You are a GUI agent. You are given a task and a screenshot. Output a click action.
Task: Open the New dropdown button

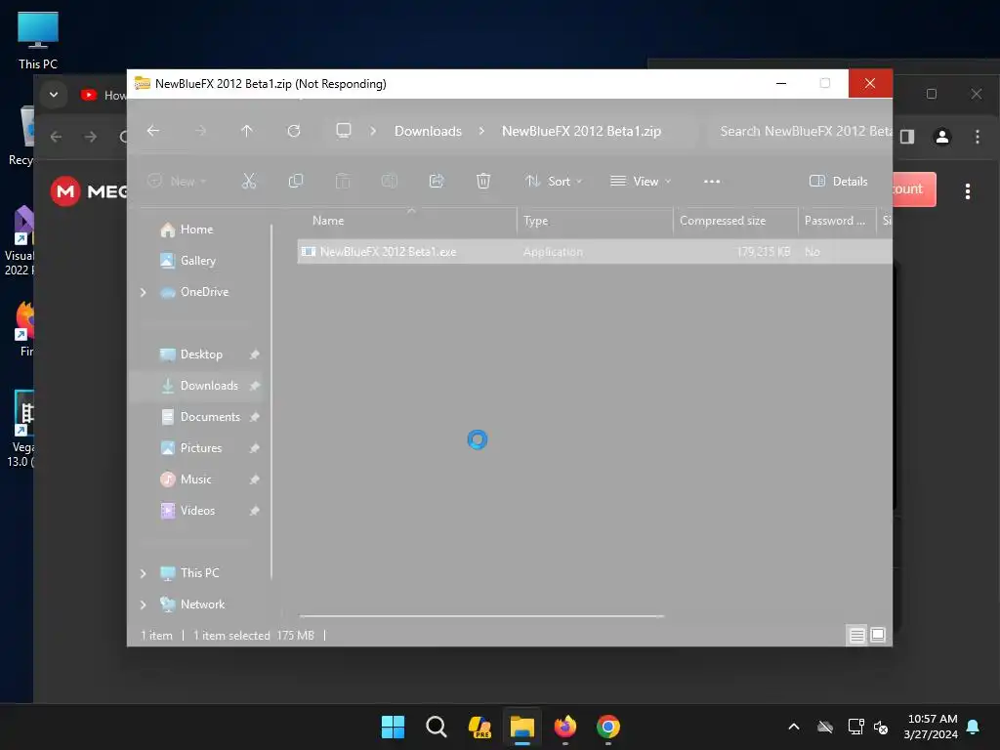(x=177, y=181)
